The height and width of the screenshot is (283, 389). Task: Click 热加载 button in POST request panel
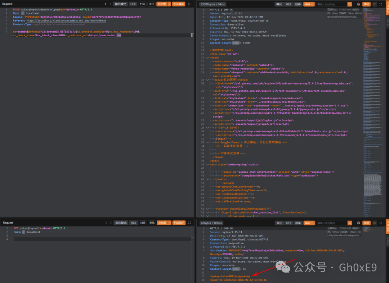(162, 4)
